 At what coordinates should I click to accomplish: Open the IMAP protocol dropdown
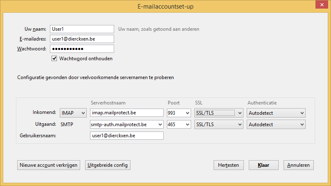pos(73,113)
